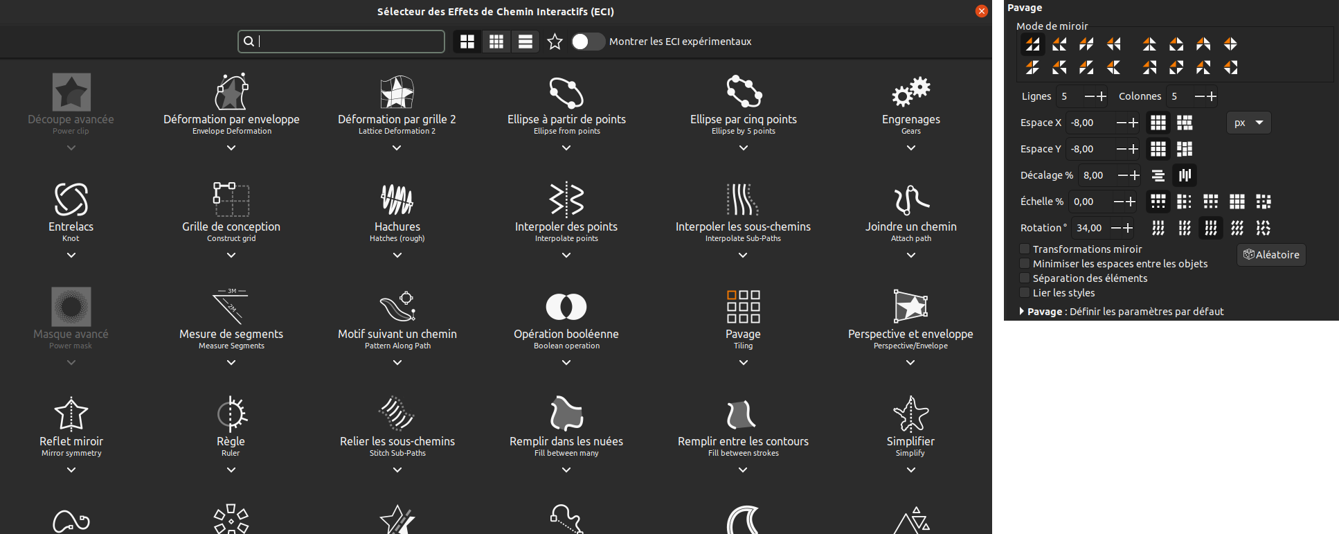Switch to the large grid view layout
This screenshot has width=1339, height=534.
[467, 42]
